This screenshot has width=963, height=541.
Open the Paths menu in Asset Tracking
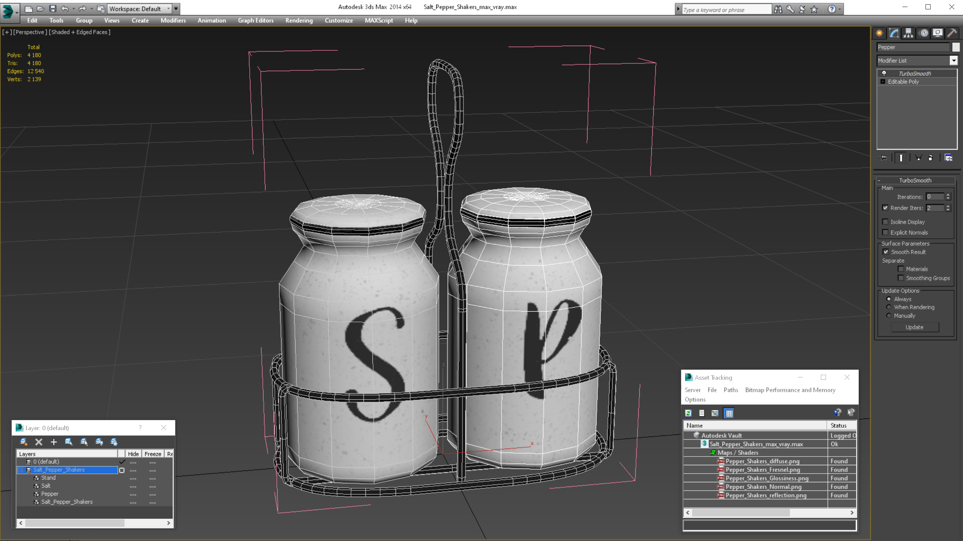[x=731, y=390]
